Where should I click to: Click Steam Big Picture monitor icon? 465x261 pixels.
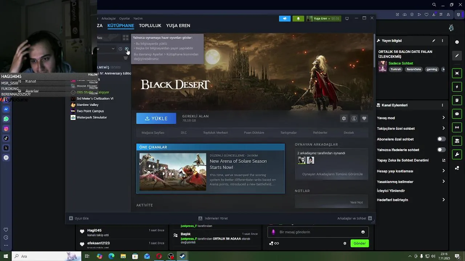[347, 18]
